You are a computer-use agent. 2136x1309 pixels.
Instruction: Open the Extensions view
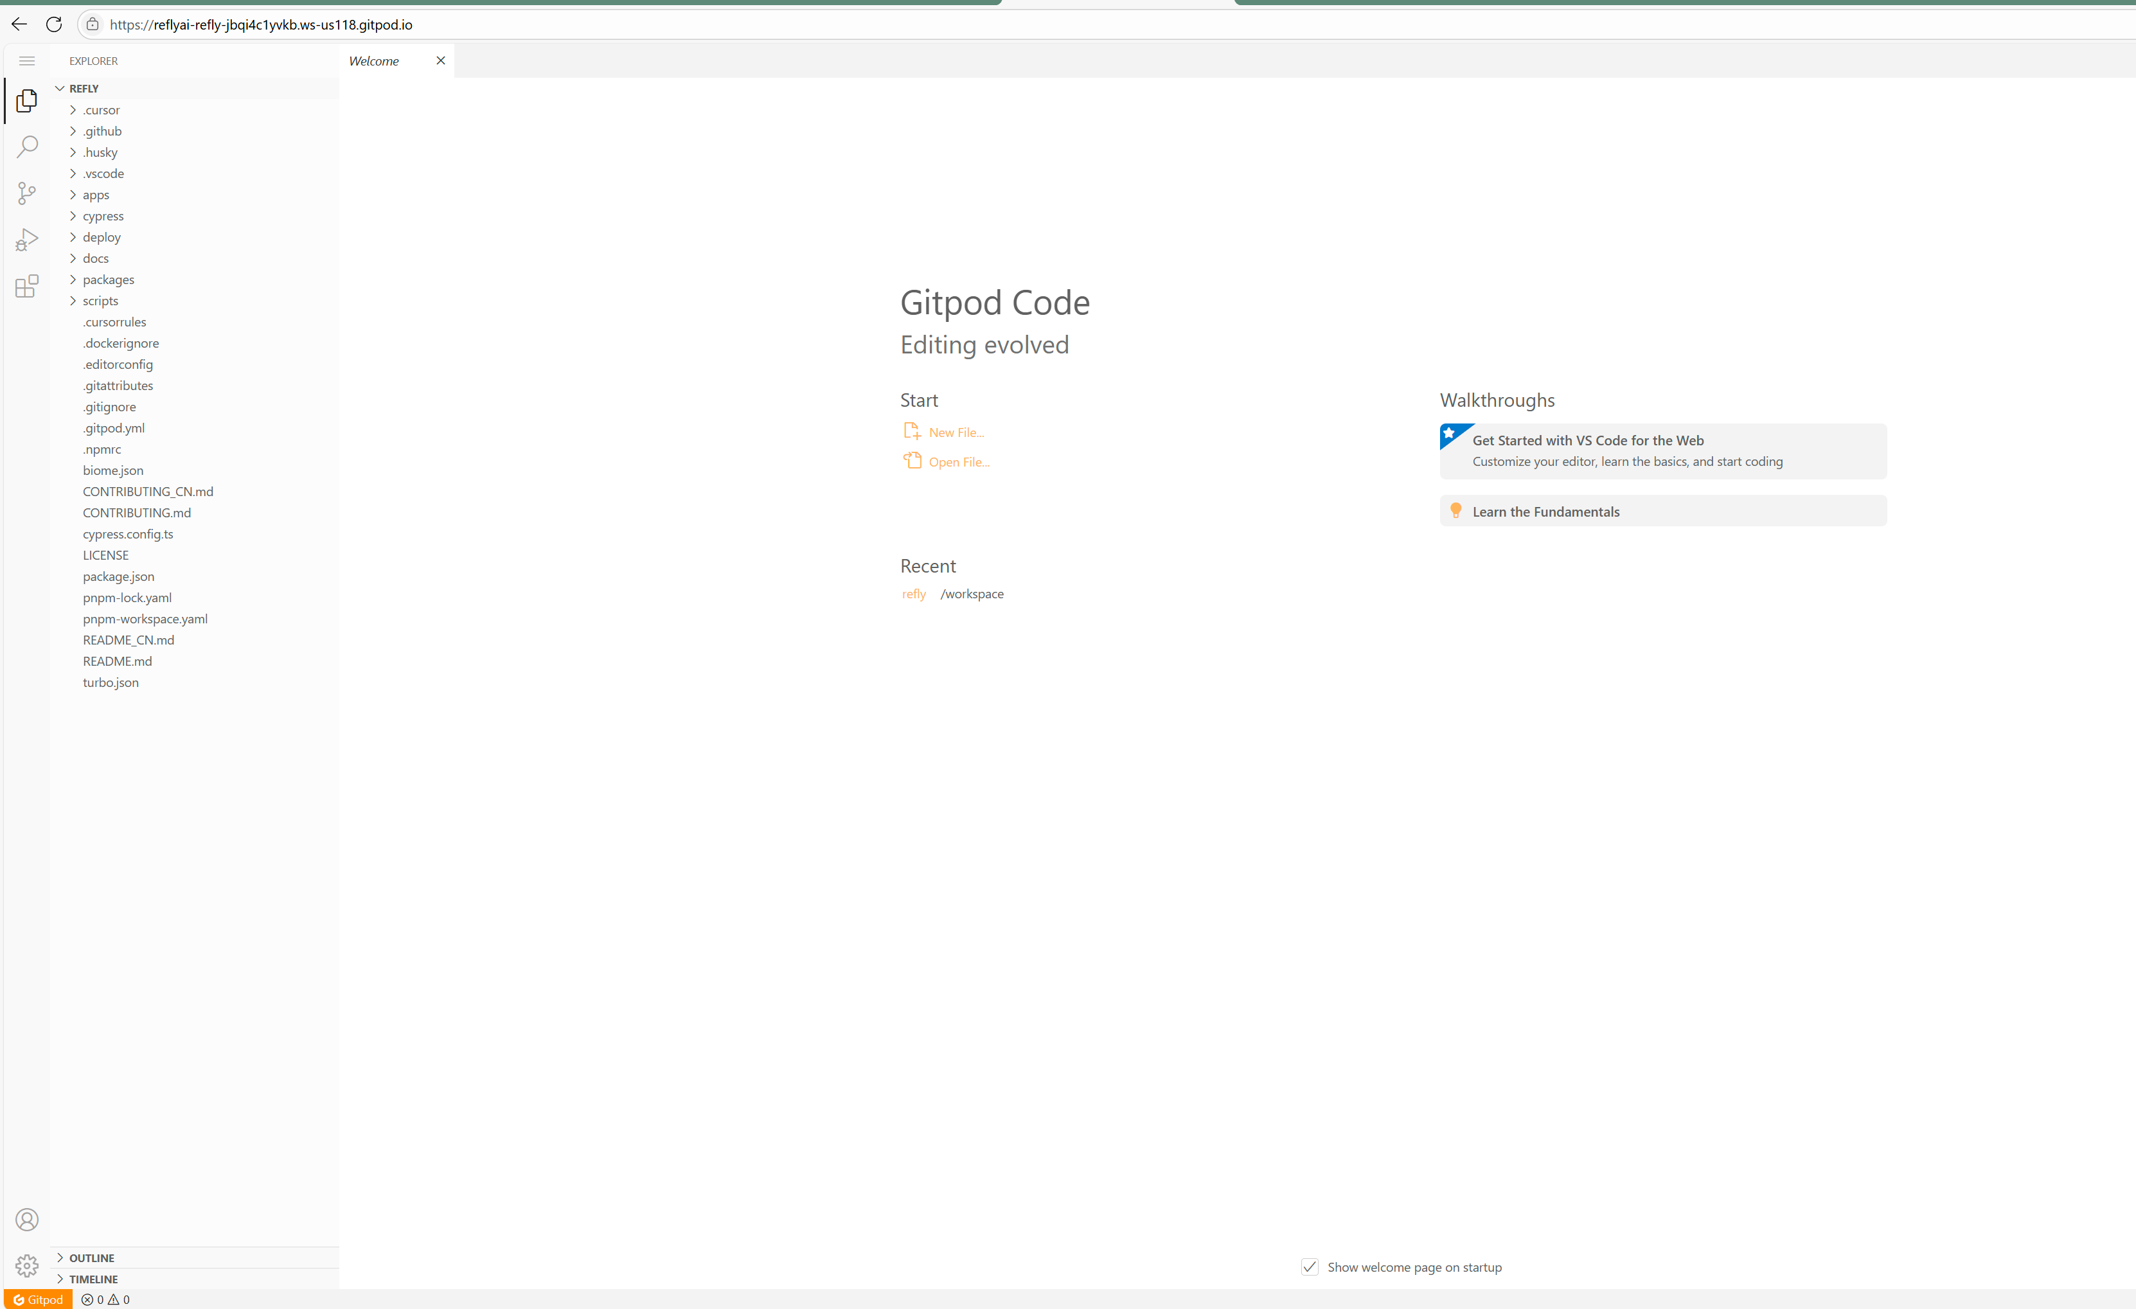(27, 286)
